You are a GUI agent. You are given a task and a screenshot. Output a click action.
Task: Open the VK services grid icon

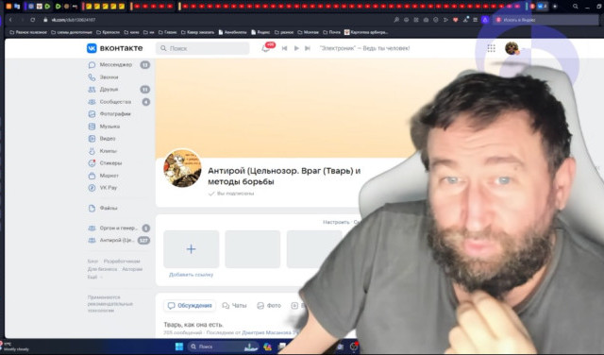point(491,48)
